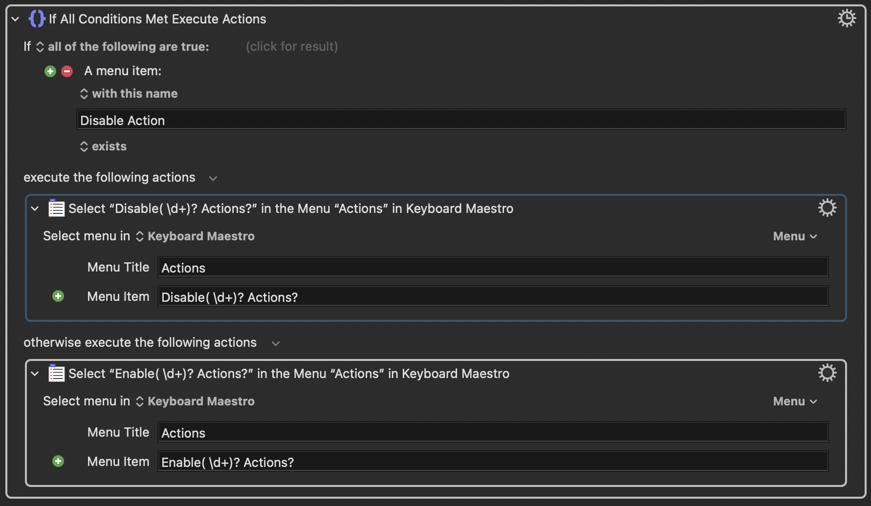Click the Disable Action name text field

461,120
